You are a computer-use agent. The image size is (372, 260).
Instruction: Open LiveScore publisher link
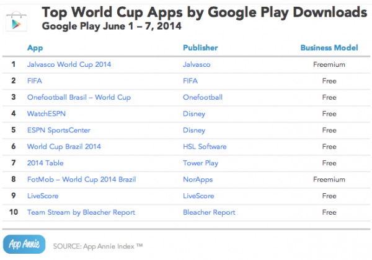click(x=198, y=196)
